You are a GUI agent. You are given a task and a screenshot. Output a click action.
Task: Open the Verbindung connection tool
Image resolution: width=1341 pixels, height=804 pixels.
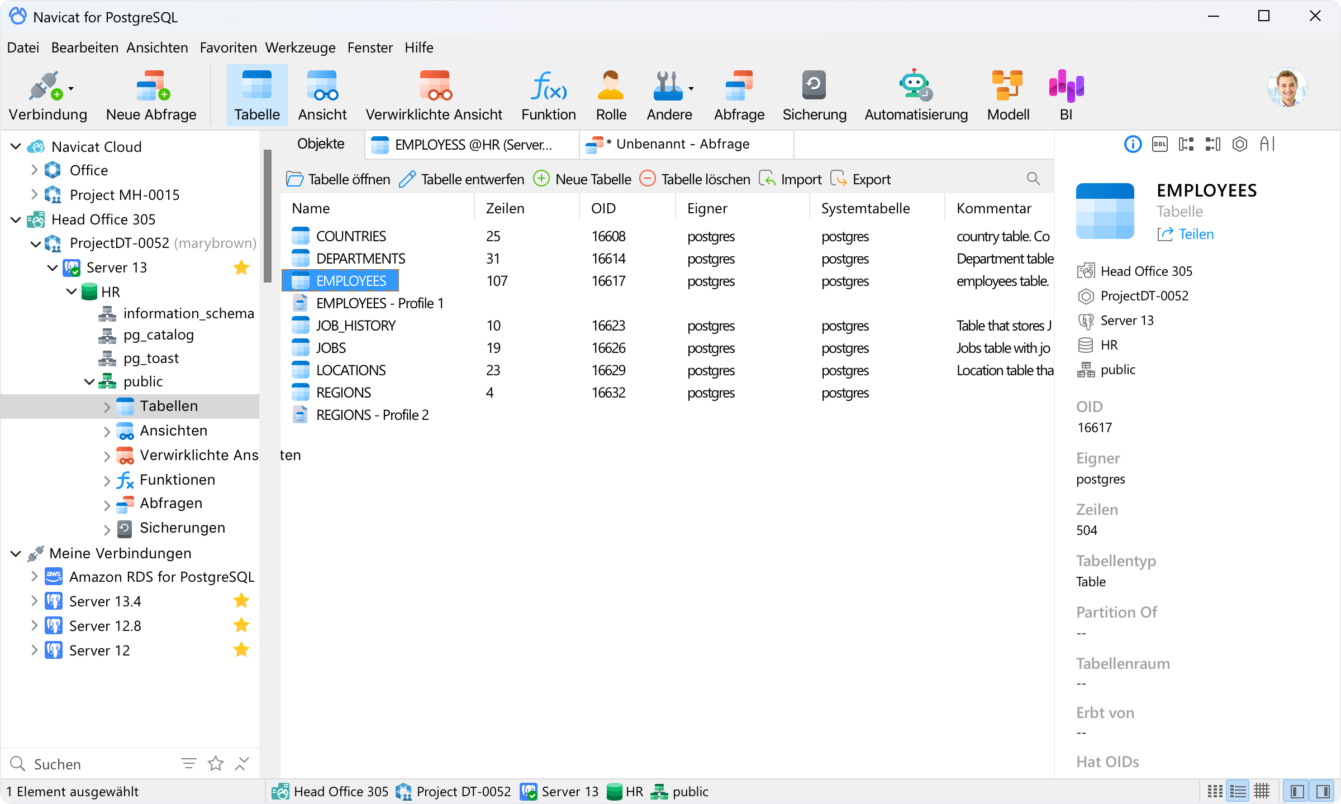pos(48,95)
